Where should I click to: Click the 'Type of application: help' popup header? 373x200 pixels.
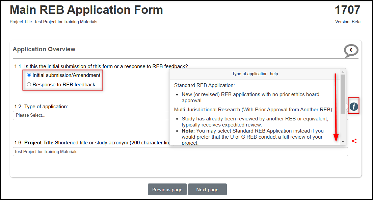(x=255, y=74)
